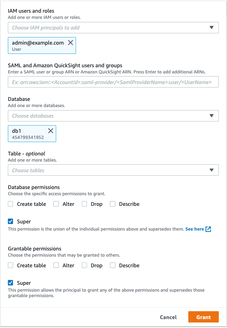The image size is (227, 328).
Task: Uncheck Super under Grantable permissions
Action: pyautogui.click(x=11, y=283)
